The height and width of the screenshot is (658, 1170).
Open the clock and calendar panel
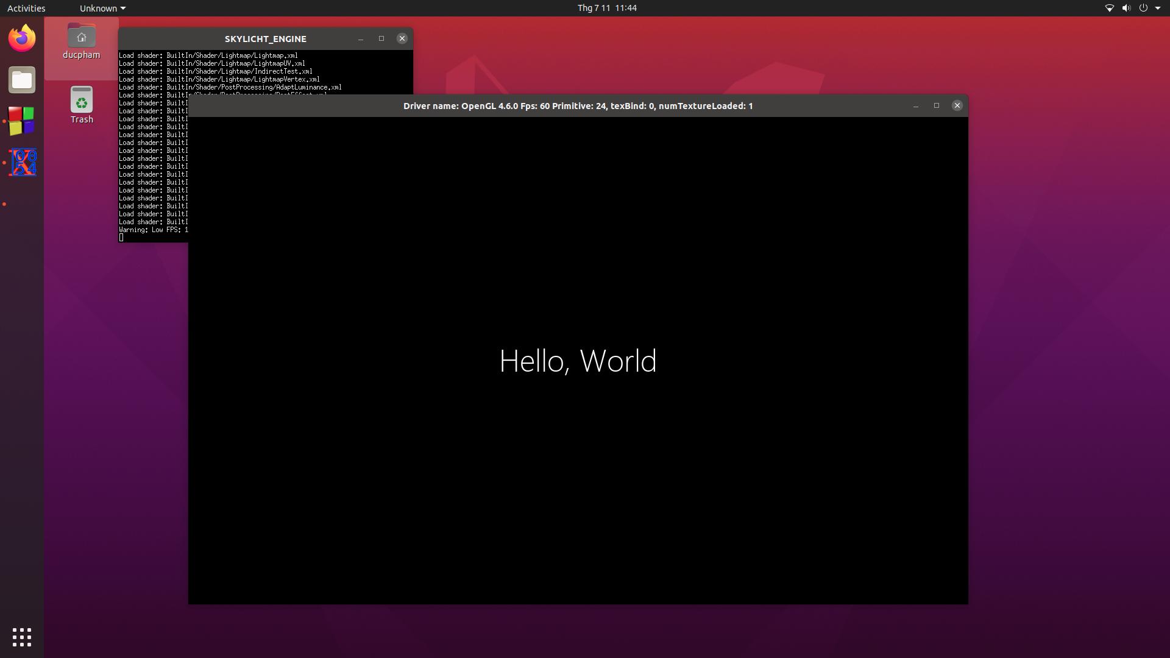(x=607, y=8)
